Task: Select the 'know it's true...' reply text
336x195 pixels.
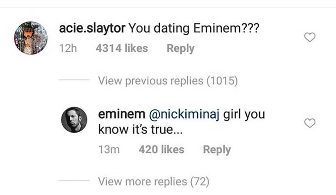Action: (x=140, y=129)
